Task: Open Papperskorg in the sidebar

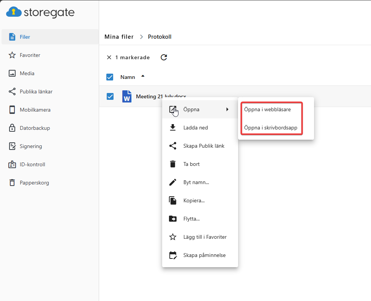Action: point(34,183)
